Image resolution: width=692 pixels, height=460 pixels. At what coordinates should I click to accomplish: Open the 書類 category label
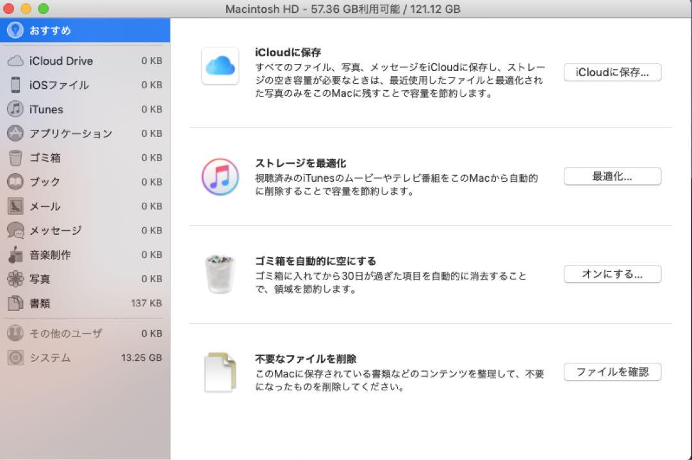point(40,303)
